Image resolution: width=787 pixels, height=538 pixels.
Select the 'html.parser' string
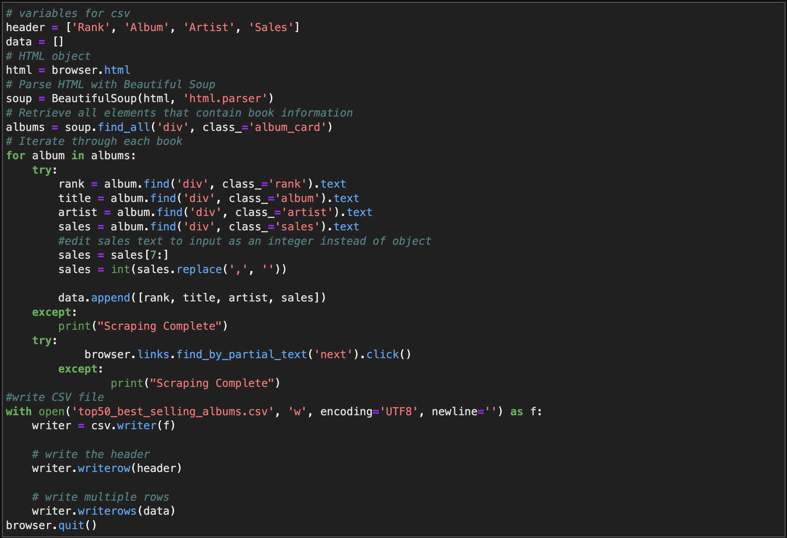(x=225, y=99)
